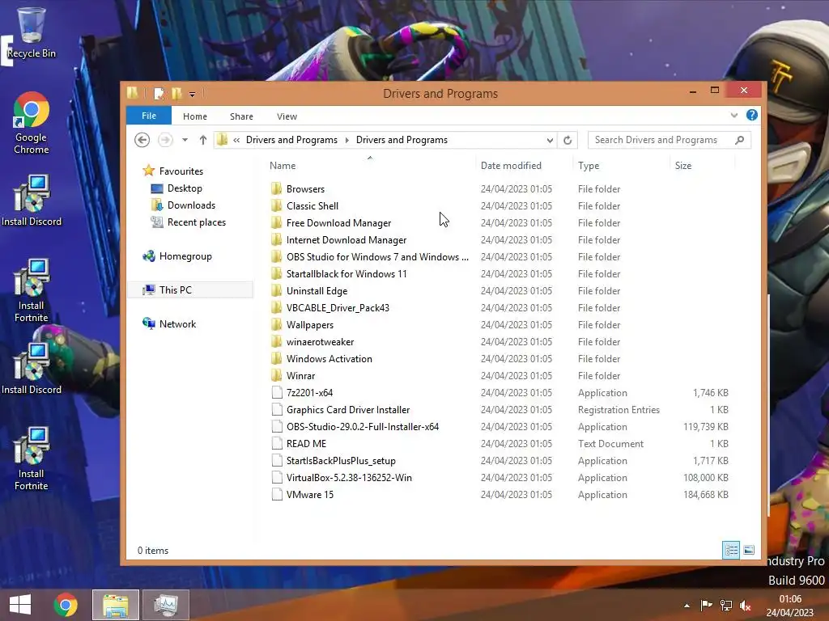Select the 7z2201-x64 file icon
The image size is (829, 621).
(277, 392)
